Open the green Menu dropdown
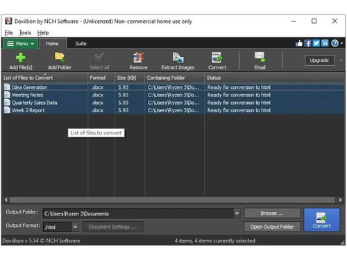 20,44
